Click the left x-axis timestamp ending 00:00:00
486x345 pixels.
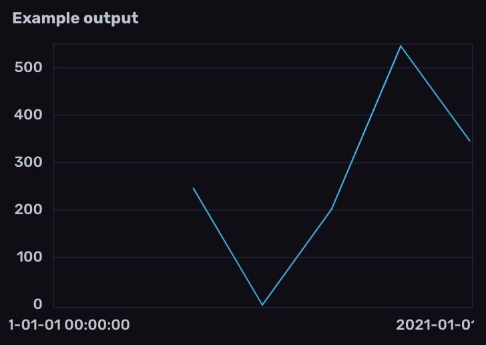pyautogui.click(x=69, y=325)
